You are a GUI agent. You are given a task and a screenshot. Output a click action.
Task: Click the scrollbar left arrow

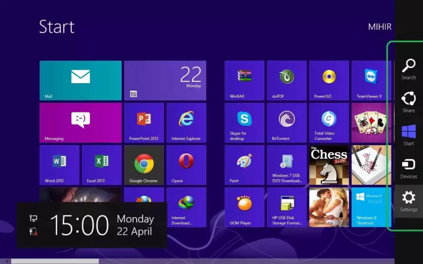[7, 261]
